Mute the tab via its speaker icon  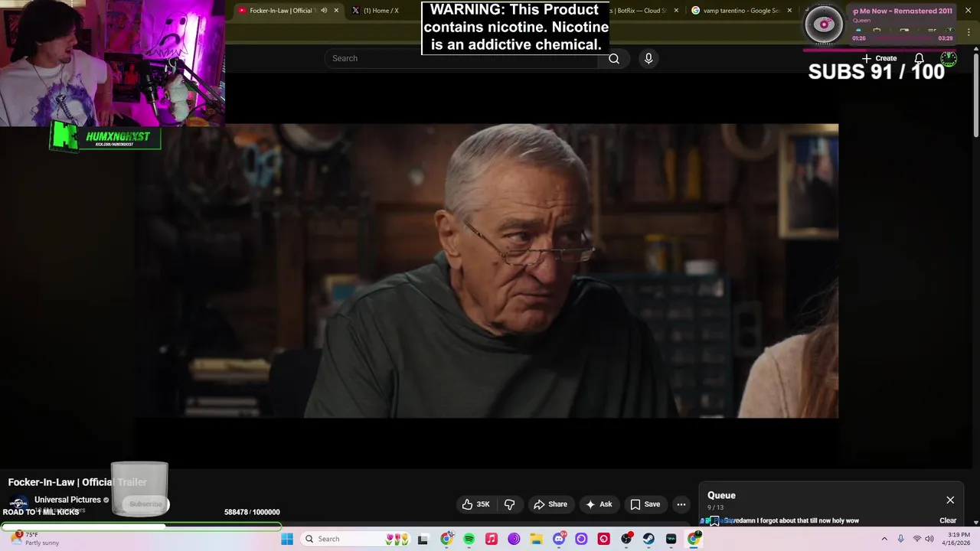tap(324, 11)
